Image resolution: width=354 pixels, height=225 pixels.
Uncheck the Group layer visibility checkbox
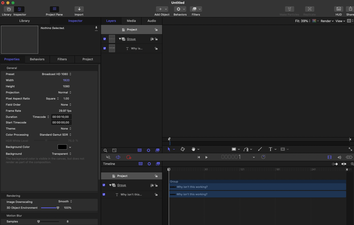[105, 39]
